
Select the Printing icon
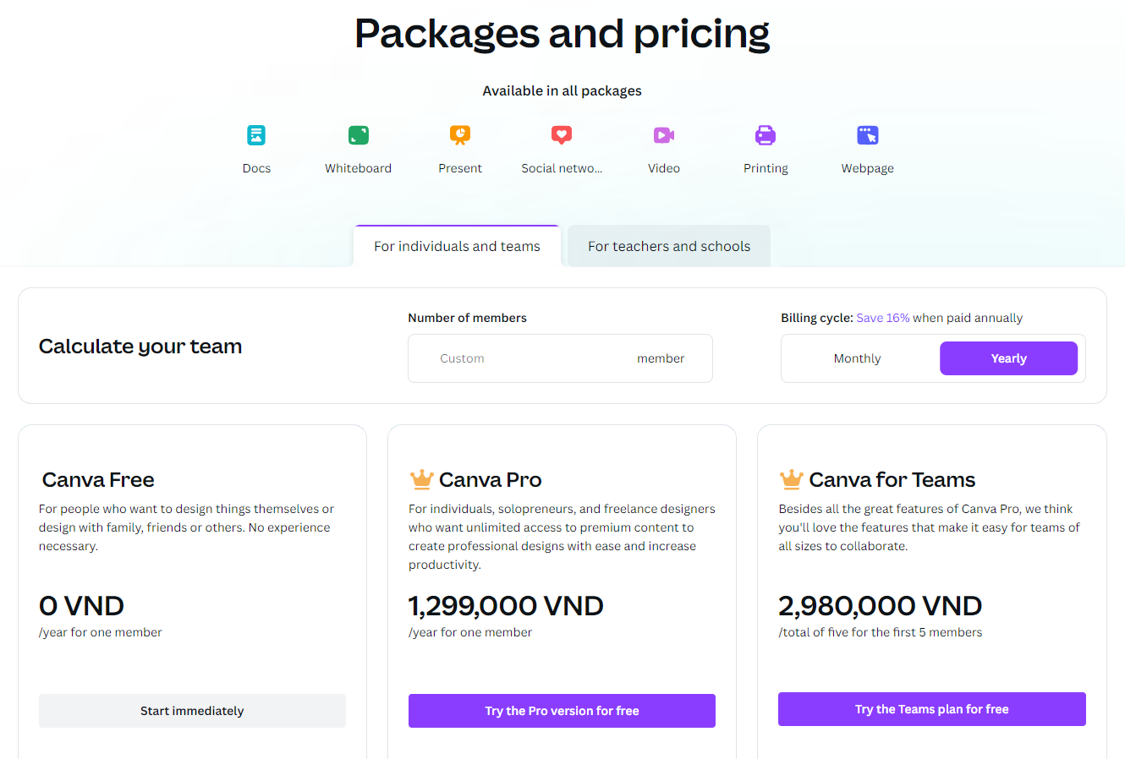coord(766,135)
